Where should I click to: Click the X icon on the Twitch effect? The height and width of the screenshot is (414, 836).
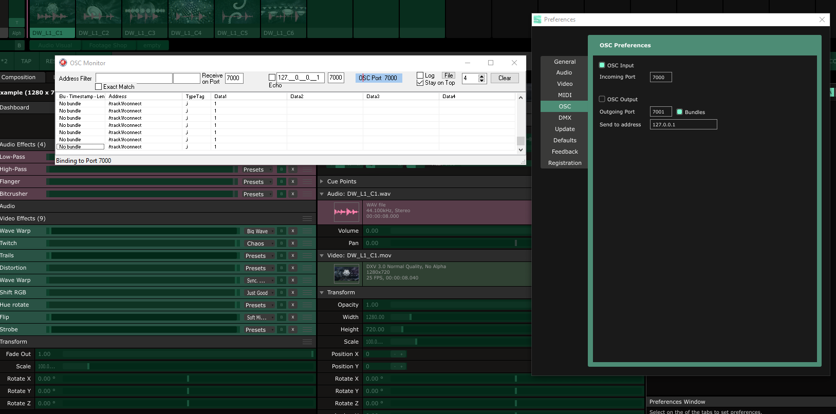point(293,243)
